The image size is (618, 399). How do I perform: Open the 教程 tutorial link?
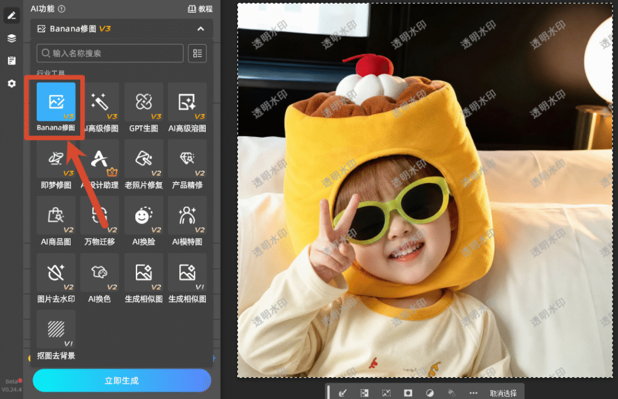[x=200, y=8]
